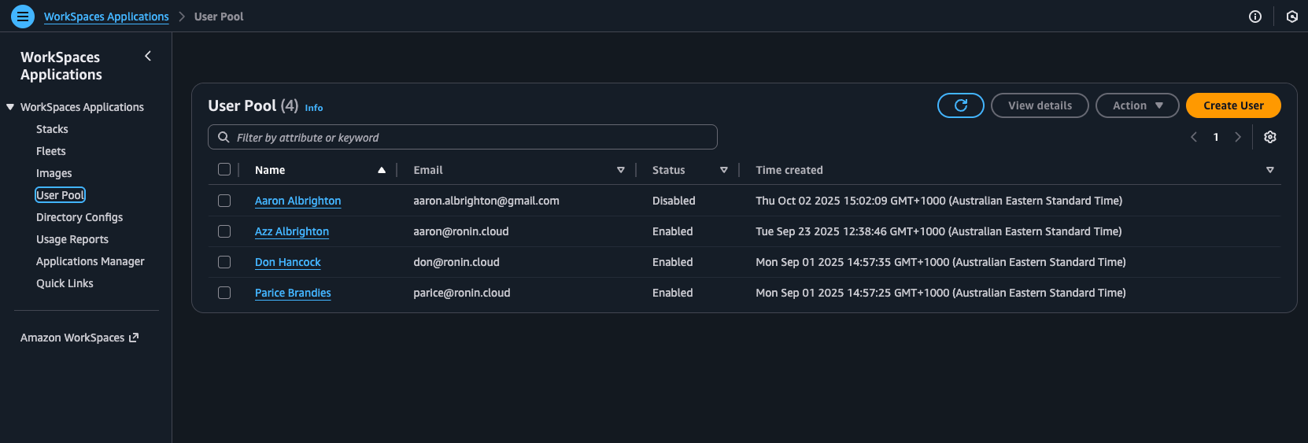
Task: Open Amazon WorkSpaces external link icon
Action: [134, 338]
